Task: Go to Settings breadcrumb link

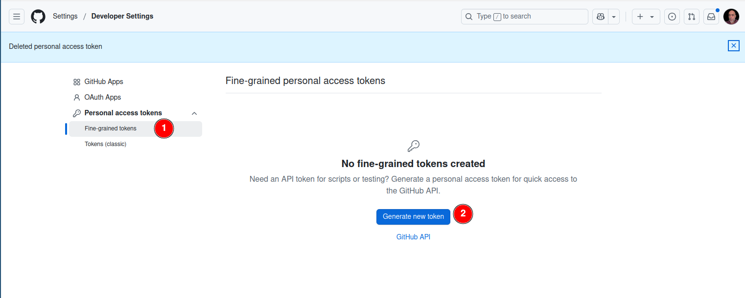Action: (x=65, y=16)
